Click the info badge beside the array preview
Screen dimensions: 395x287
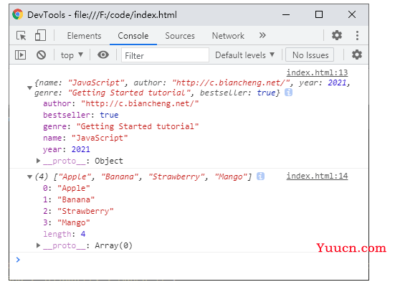260,177
